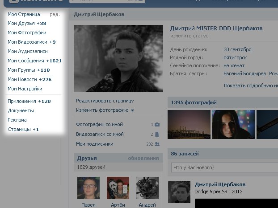The height and width of the screenshot is (208, 278).
Task: Expand Изменить фотографию dropdown arrow
Action: tap(132, 110)
